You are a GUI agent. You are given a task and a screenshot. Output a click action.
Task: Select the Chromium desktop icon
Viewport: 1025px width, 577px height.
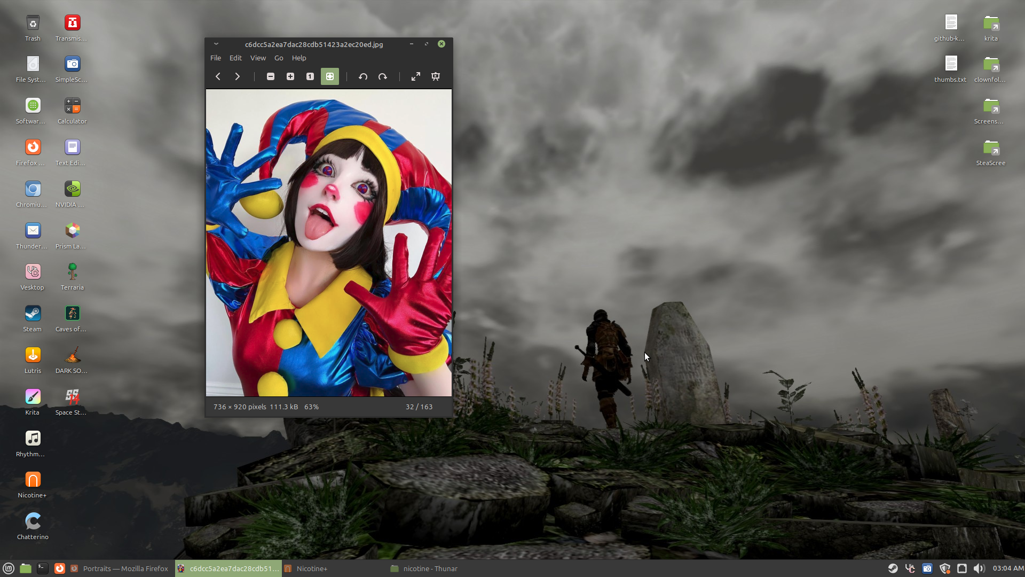coord(31,194)
